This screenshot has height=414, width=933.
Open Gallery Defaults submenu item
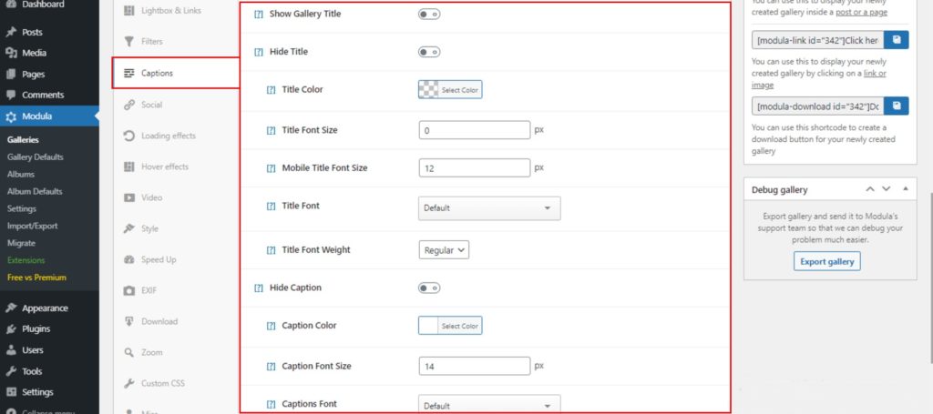tap(36, 157)
